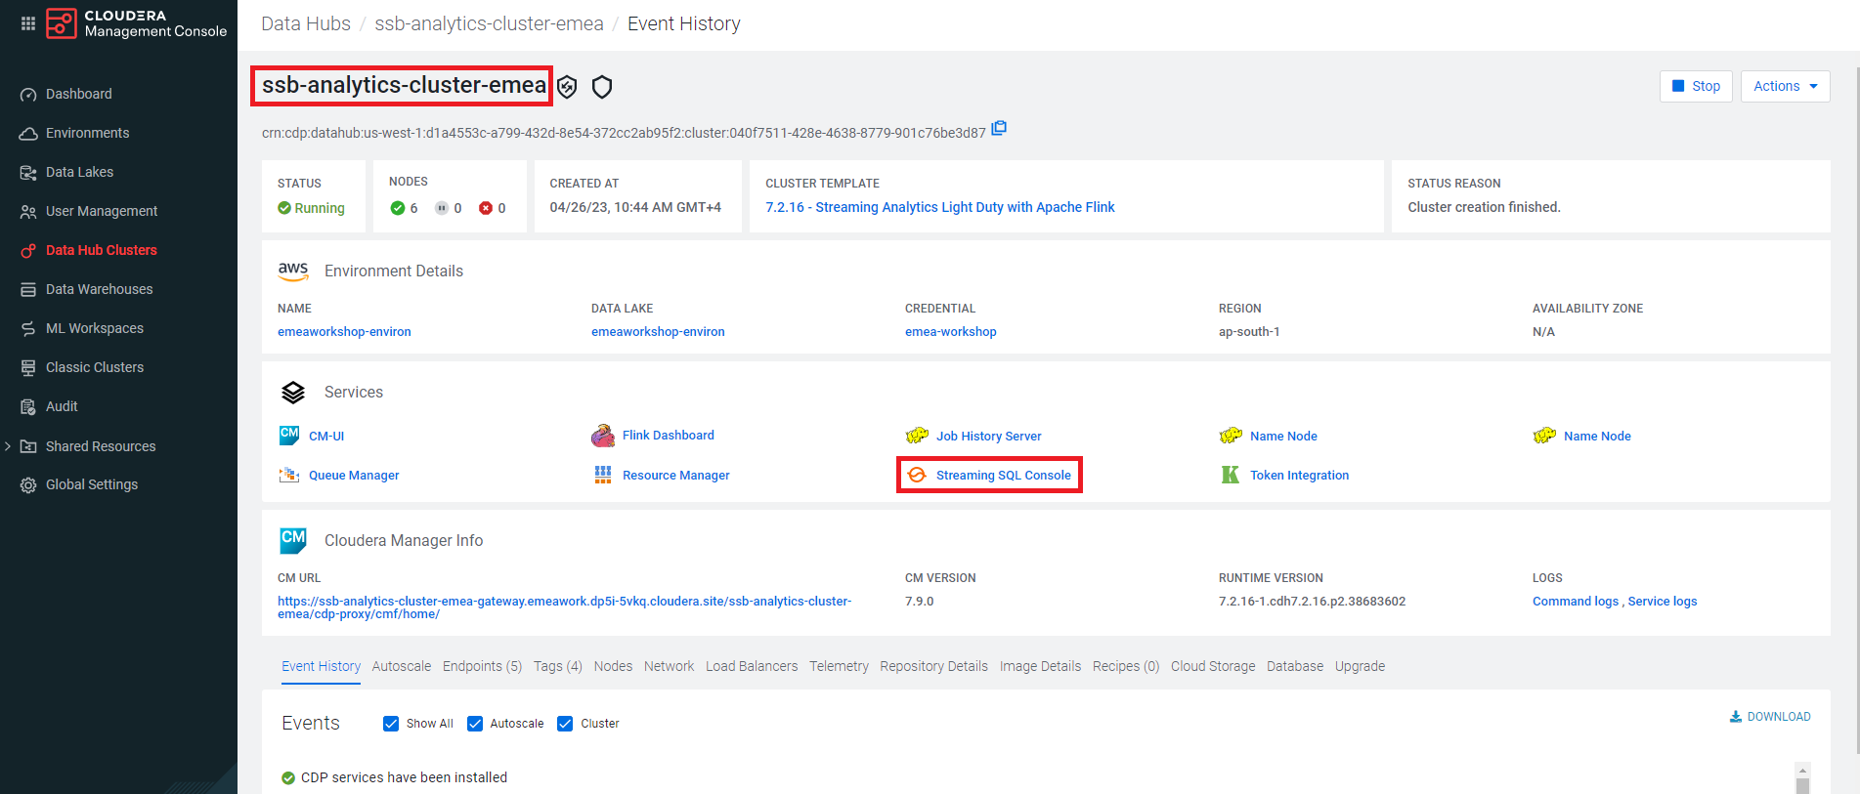Viewport: 1860px width, 794px height.
Task: Click the outlined shield icon beside cluster name
Action: pos(602,87)
